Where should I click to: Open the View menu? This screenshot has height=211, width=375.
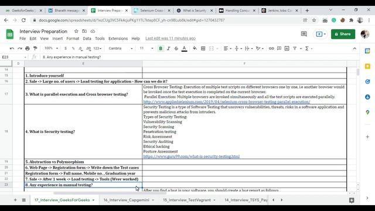pyautogui.click(x=45, y=39)
